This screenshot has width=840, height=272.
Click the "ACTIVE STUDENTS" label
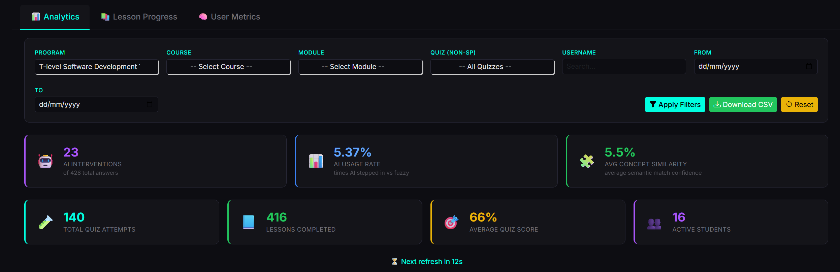(x=702, y=230)
